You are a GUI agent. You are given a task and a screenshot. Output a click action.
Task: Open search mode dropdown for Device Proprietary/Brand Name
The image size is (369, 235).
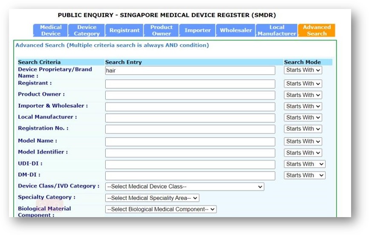[x=303, y=70]
